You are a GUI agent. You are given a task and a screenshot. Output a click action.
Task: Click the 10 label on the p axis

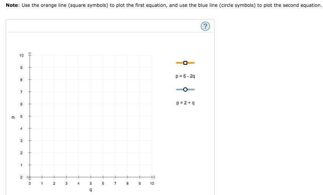click(21, 55)
